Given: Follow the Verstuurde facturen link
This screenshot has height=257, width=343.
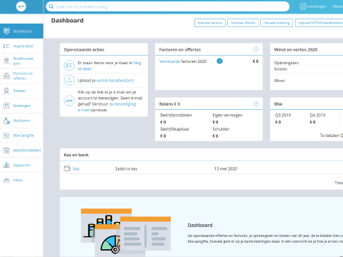Looking at the screenshot, I should coord(169,61).
